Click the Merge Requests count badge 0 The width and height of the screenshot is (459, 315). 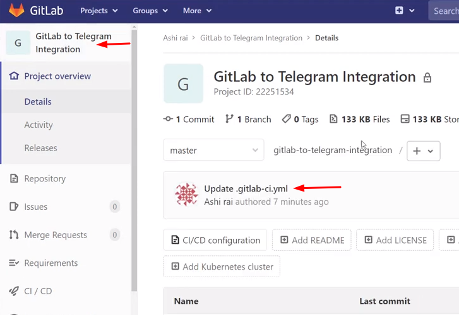(x=115, y=234)
